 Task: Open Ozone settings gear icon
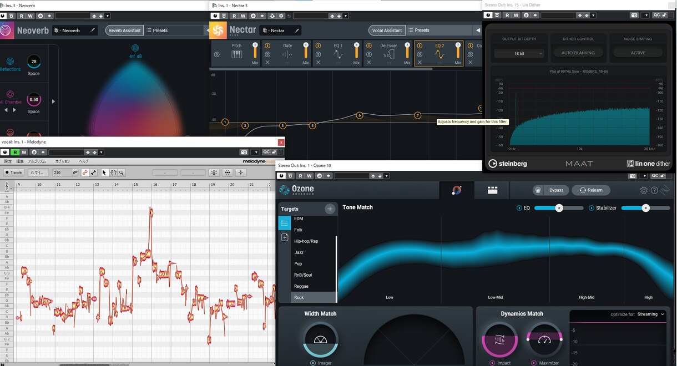tap(644, 190)
